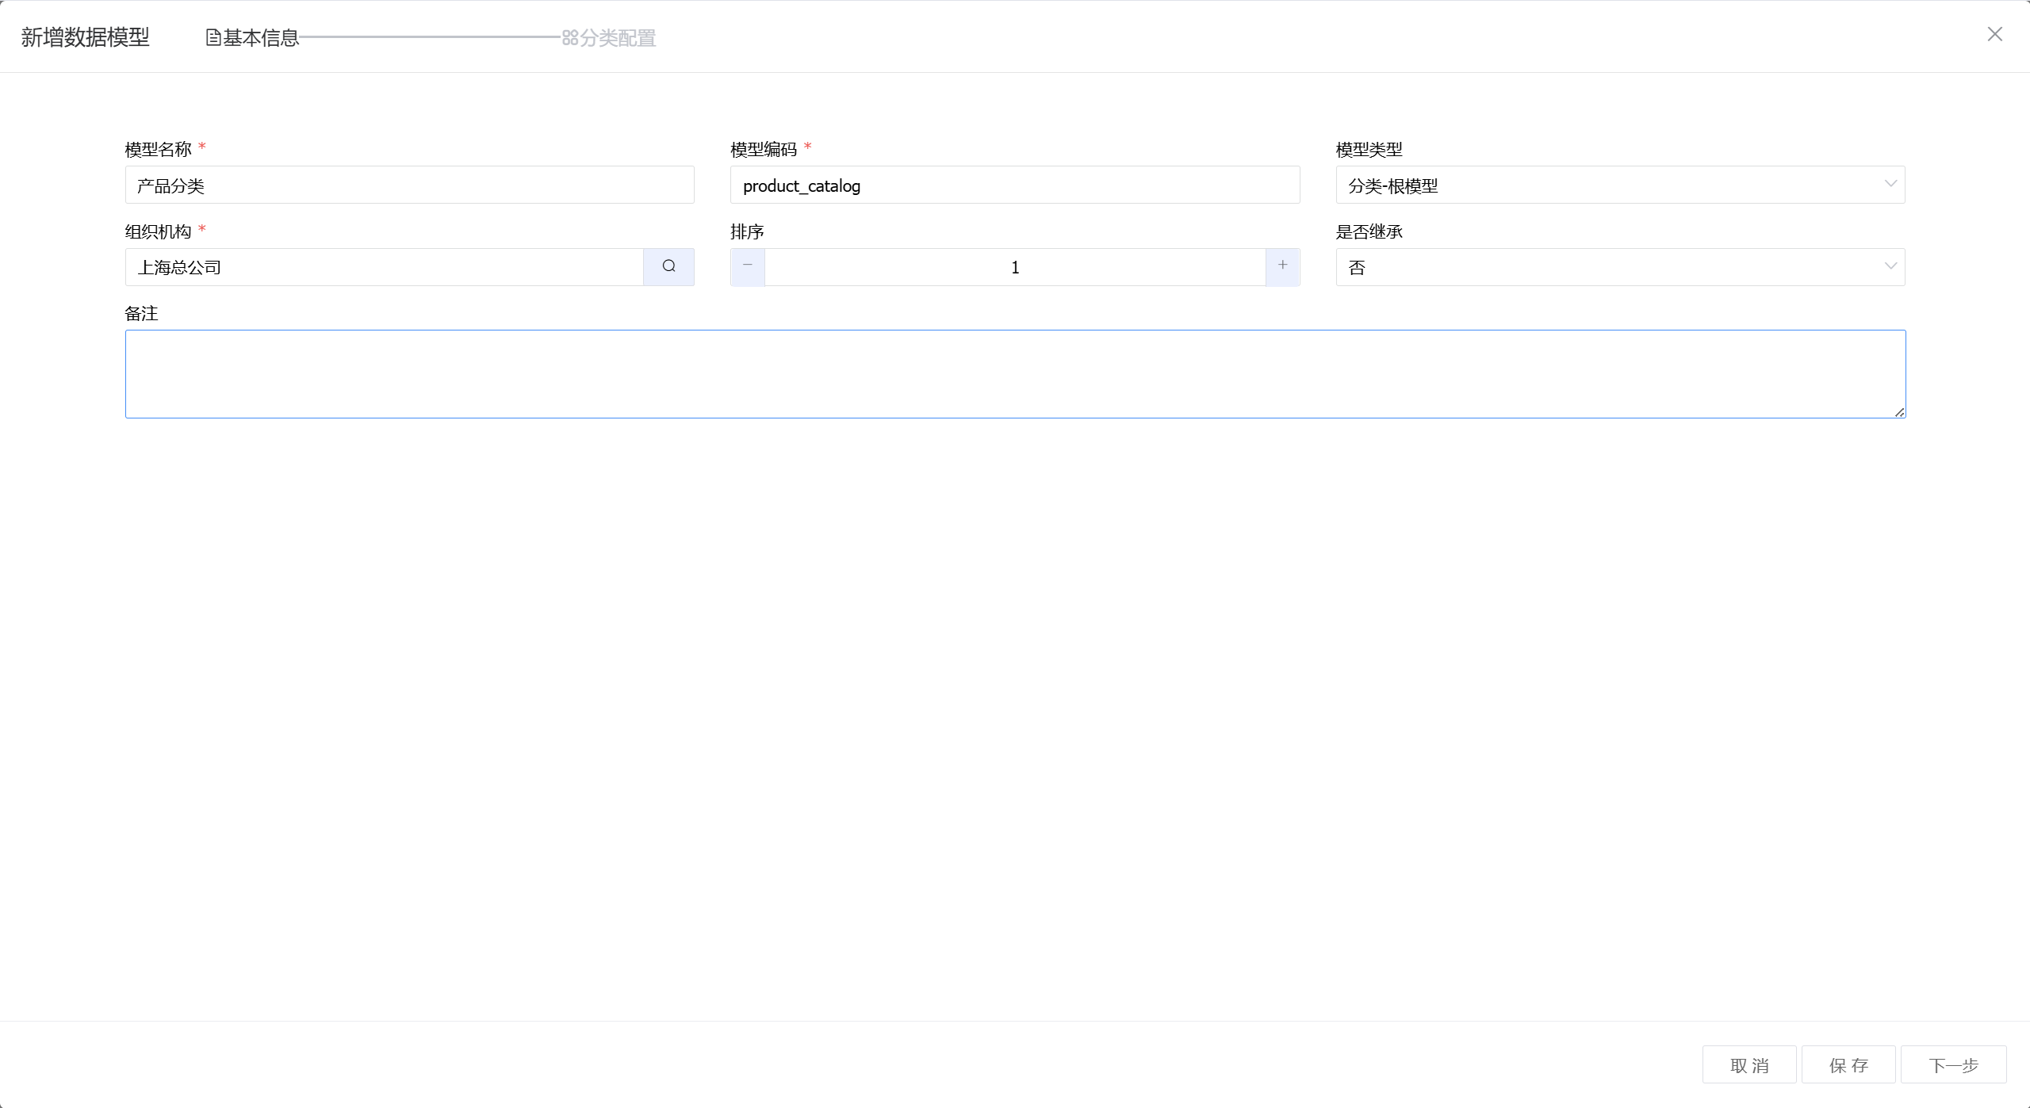Click the 基本信息 document step icon
The width and height of the screenshot is (2030, 1108).
point(213,37)
